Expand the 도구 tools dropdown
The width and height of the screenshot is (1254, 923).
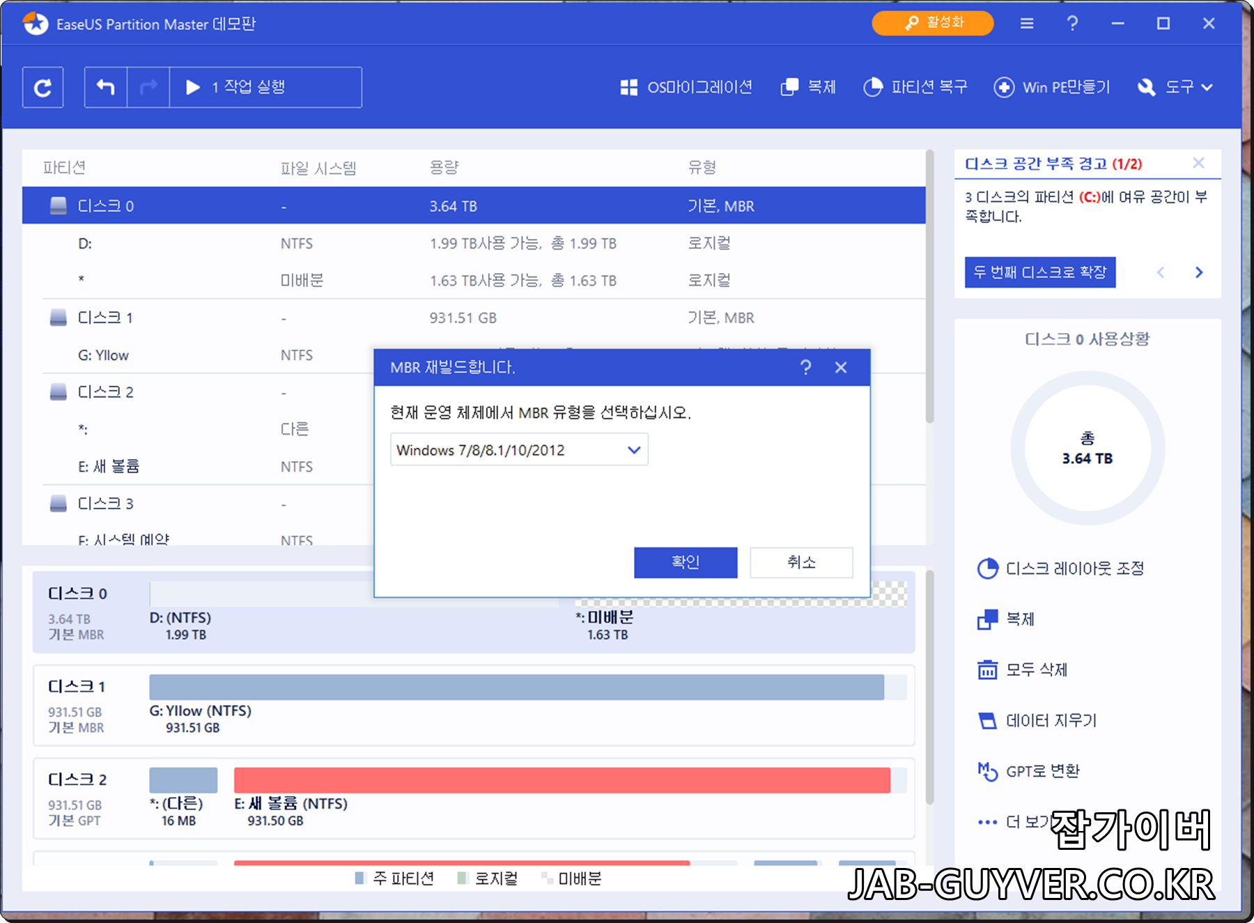click(x=1175, y=87)
